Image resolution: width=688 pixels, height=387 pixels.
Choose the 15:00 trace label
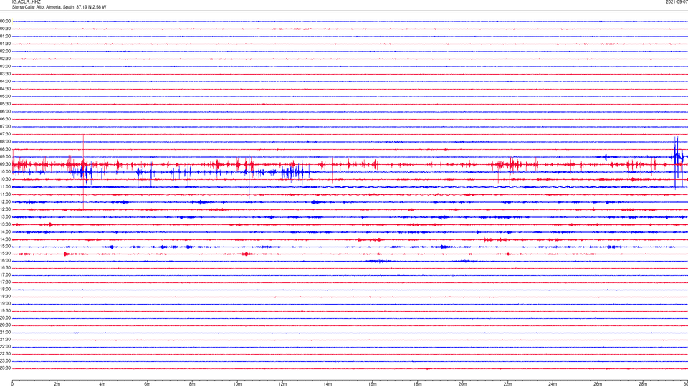click(5, 247)
